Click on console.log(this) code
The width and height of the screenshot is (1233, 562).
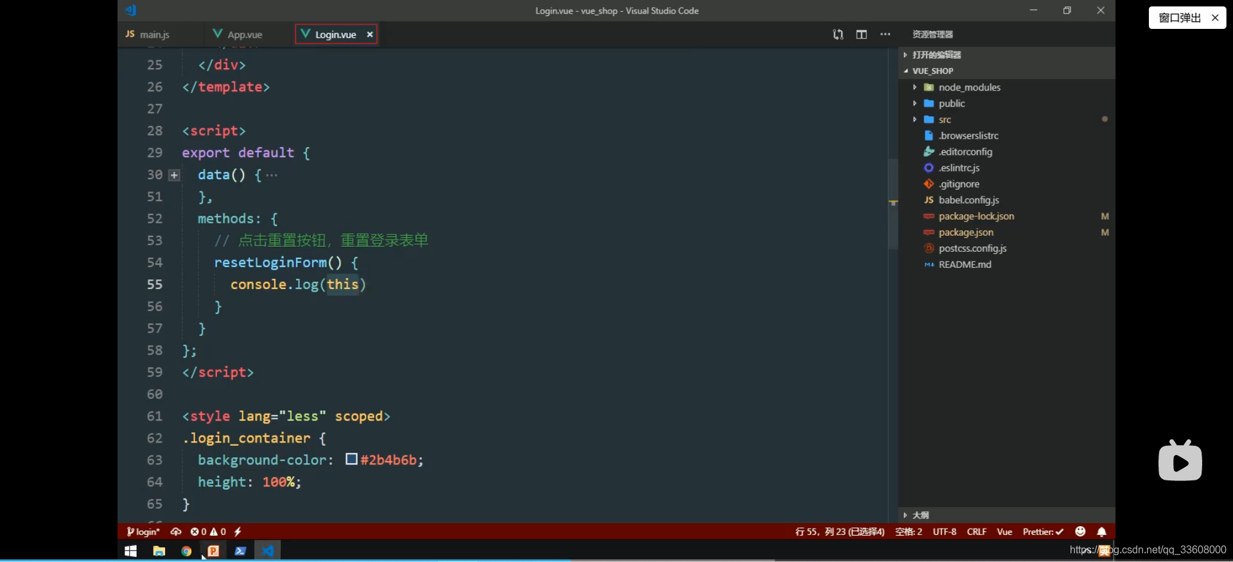point(298,285)
